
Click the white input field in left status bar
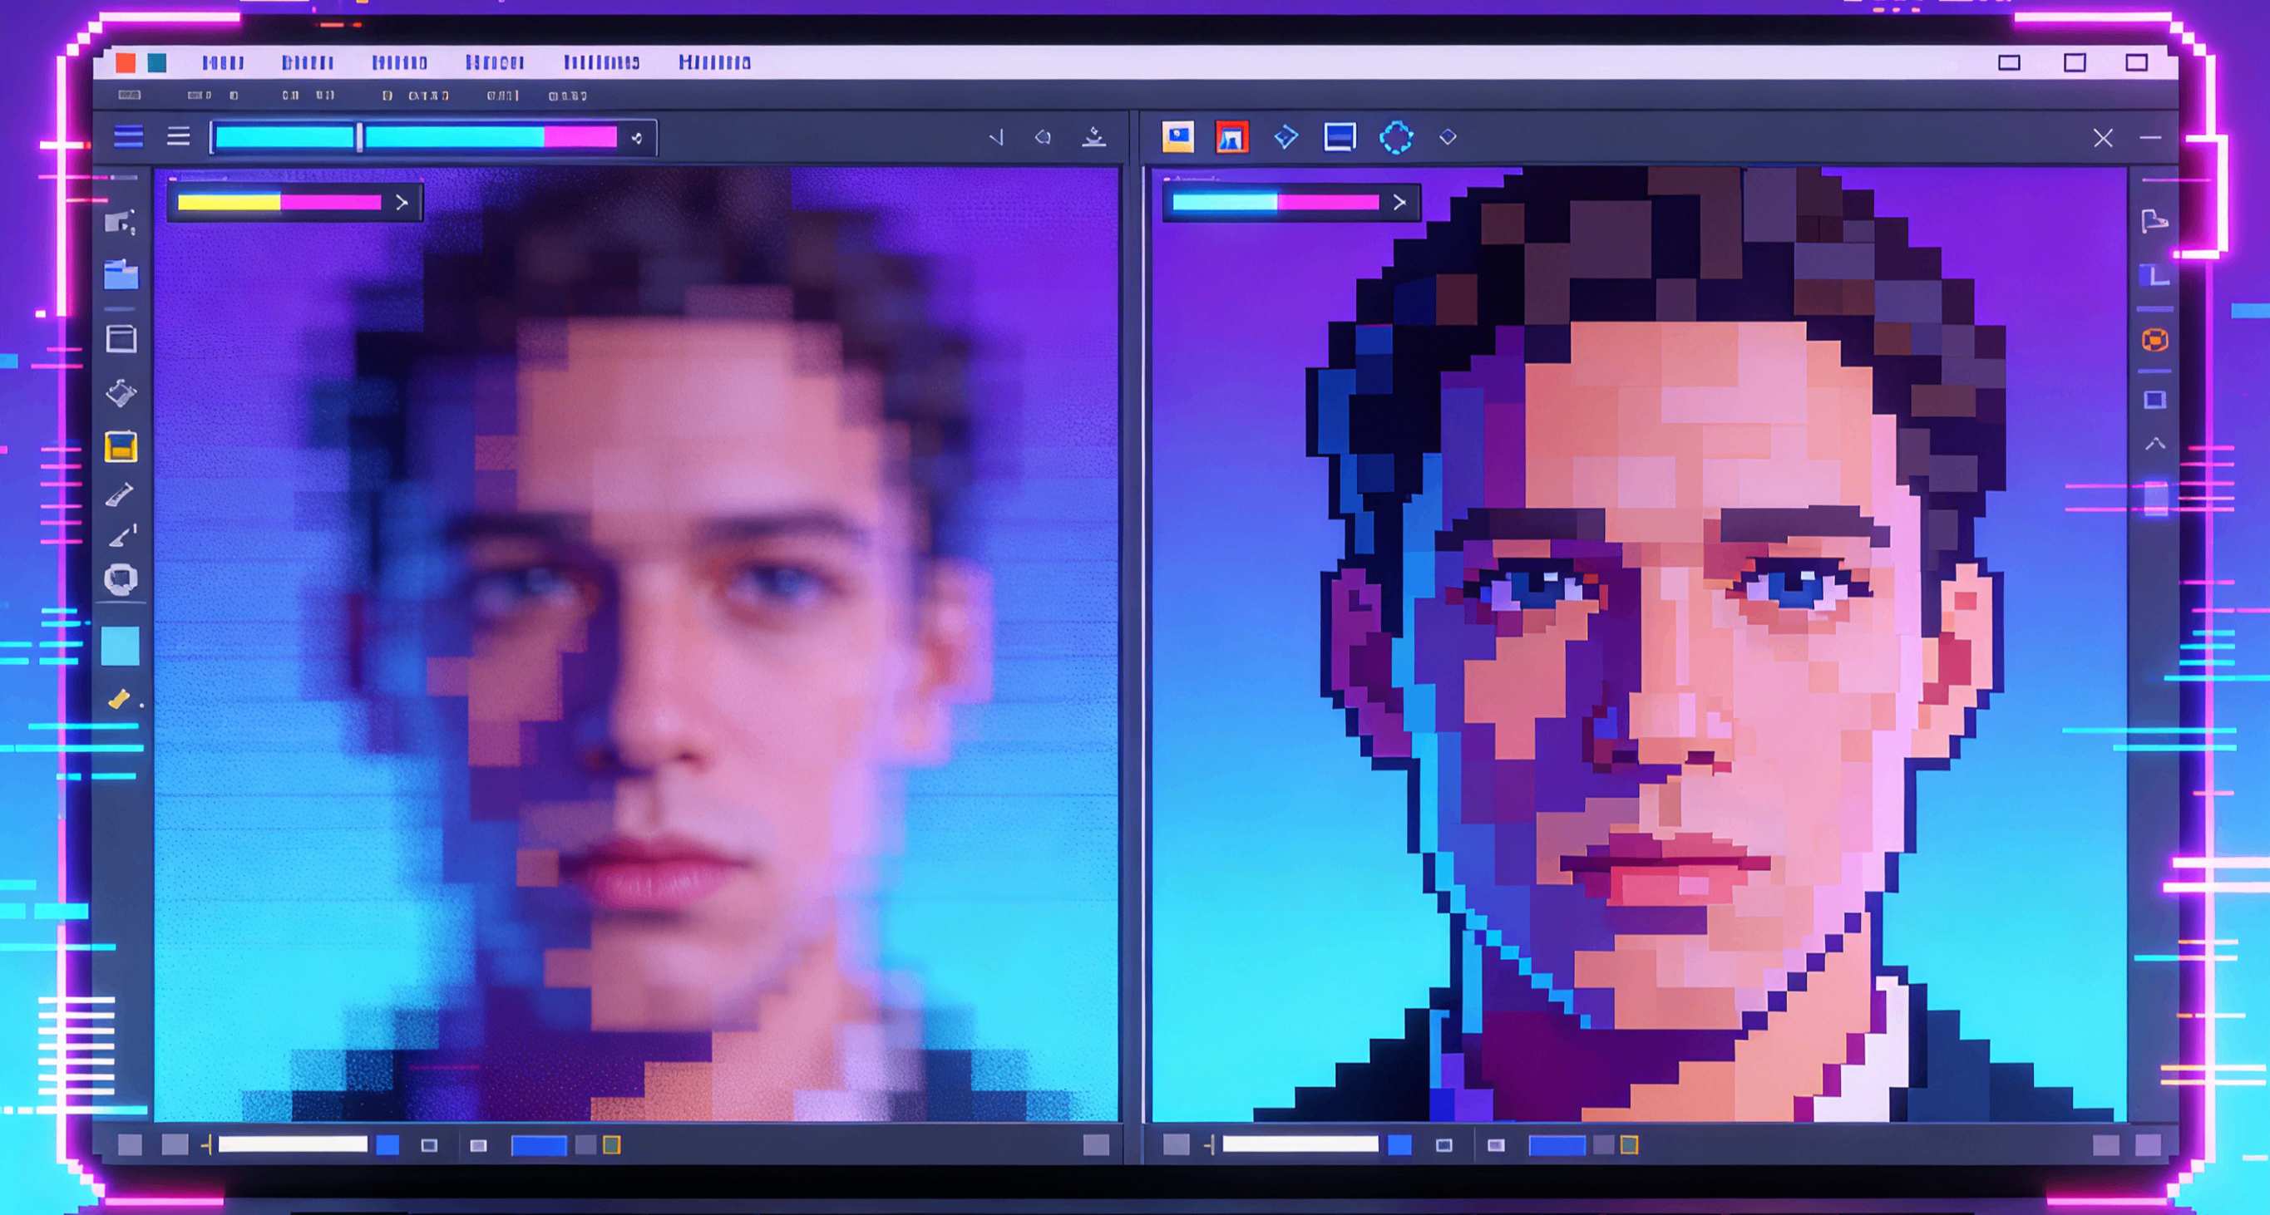(293, 1144)
